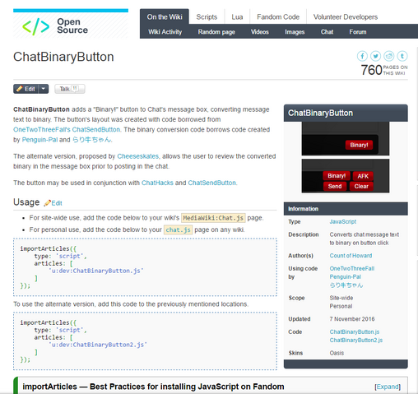Expand the importArticles best practices box
This screenshot has height=394, width=418.
(x=388, y=387)
